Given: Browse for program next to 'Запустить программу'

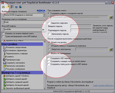Looking at the screenshot, I should click(x=111, y=49).
